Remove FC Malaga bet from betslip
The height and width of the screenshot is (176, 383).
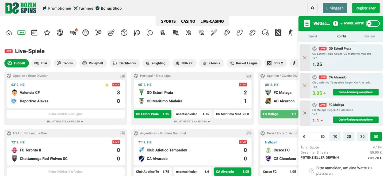tap(305, 113)
